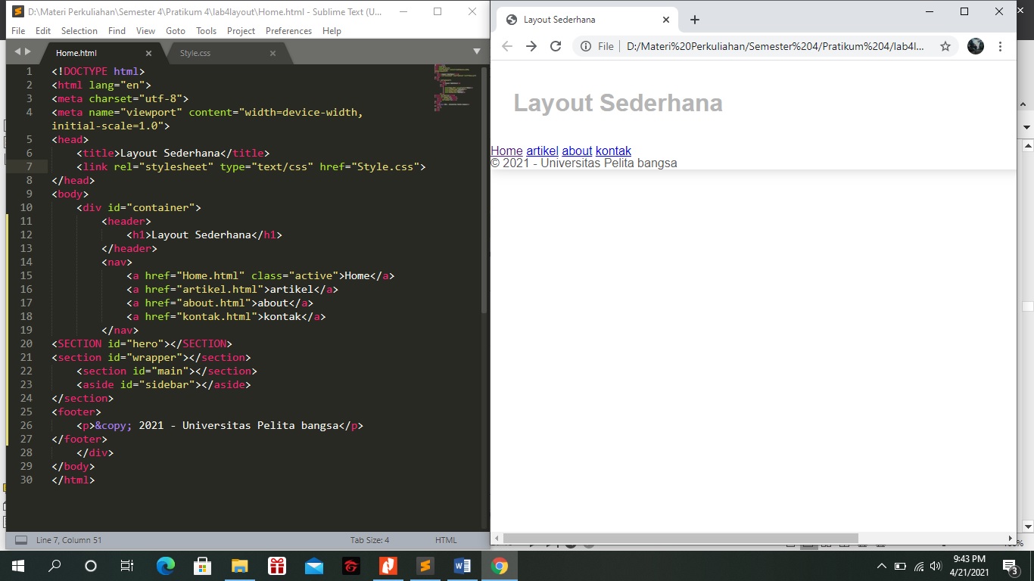Viewport: 1034px width, 581px height.
Task: Follow the artikel link on the webpage
Action: click(541, 151)
